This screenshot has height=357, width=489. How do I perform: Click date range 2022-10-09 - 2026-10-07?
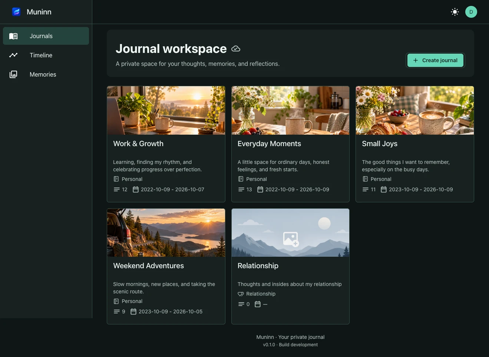[172, 189]
